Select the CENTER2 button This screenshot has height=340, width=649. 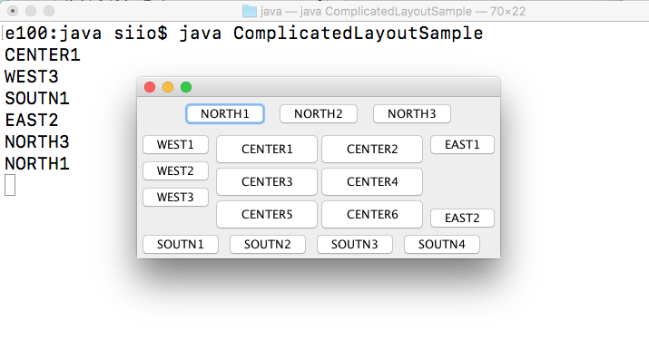pyautogui.click(x=372, y=149)
